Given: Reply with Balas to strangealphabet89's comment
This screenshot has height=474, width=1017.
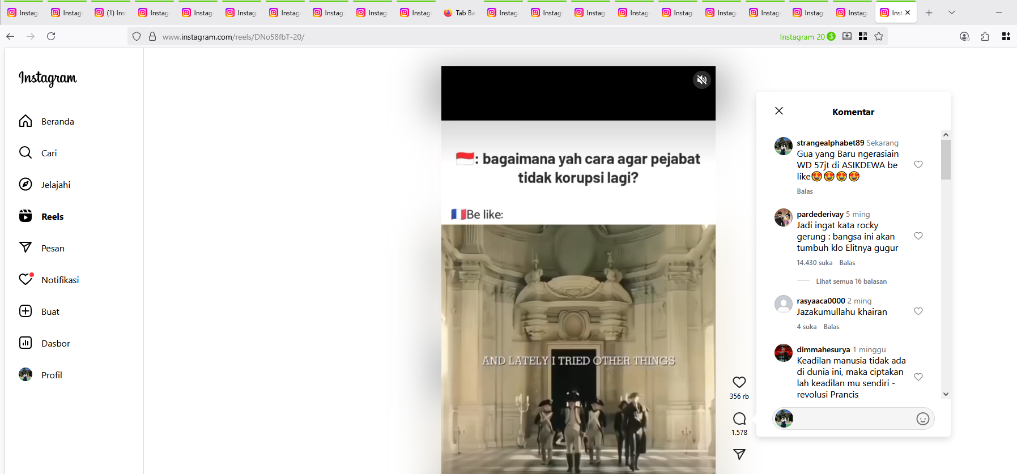Looking at the screenshot, I should point(805,191).
